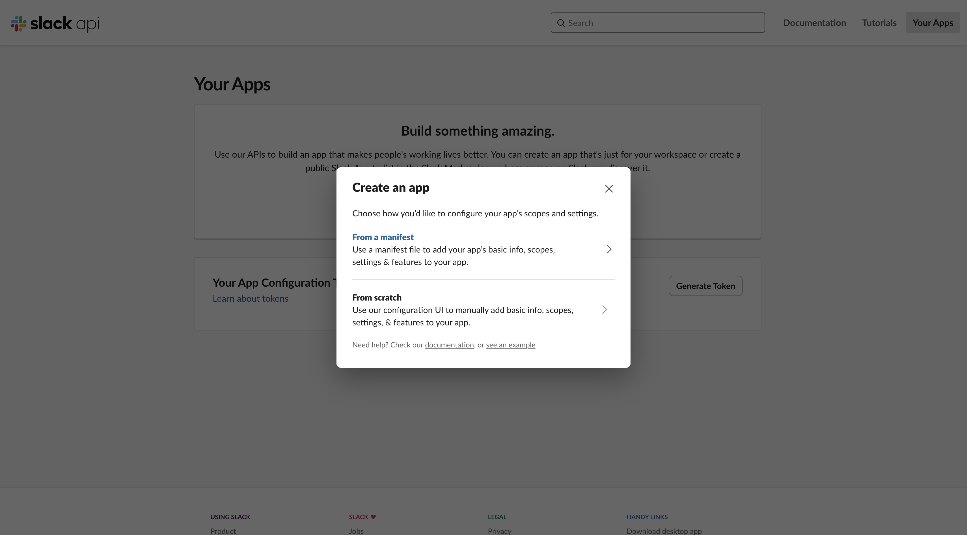The height and width of the screenshot is (535, 967).
Task: Click the heart icon beside SLACK footer heading
Action: (373, 517)
